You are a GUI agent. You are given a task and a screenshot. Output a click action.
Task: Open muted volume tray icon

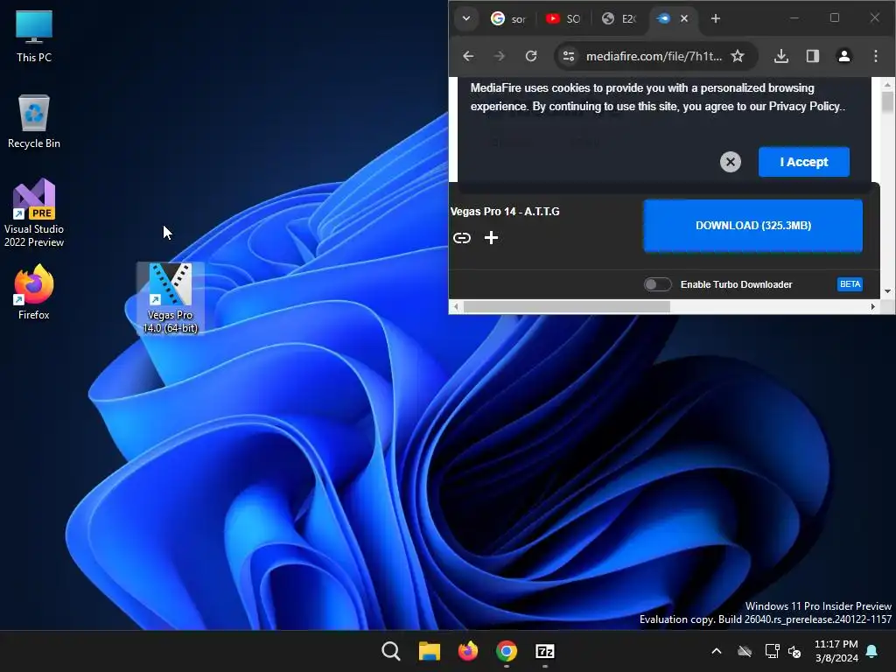(794, 651)
